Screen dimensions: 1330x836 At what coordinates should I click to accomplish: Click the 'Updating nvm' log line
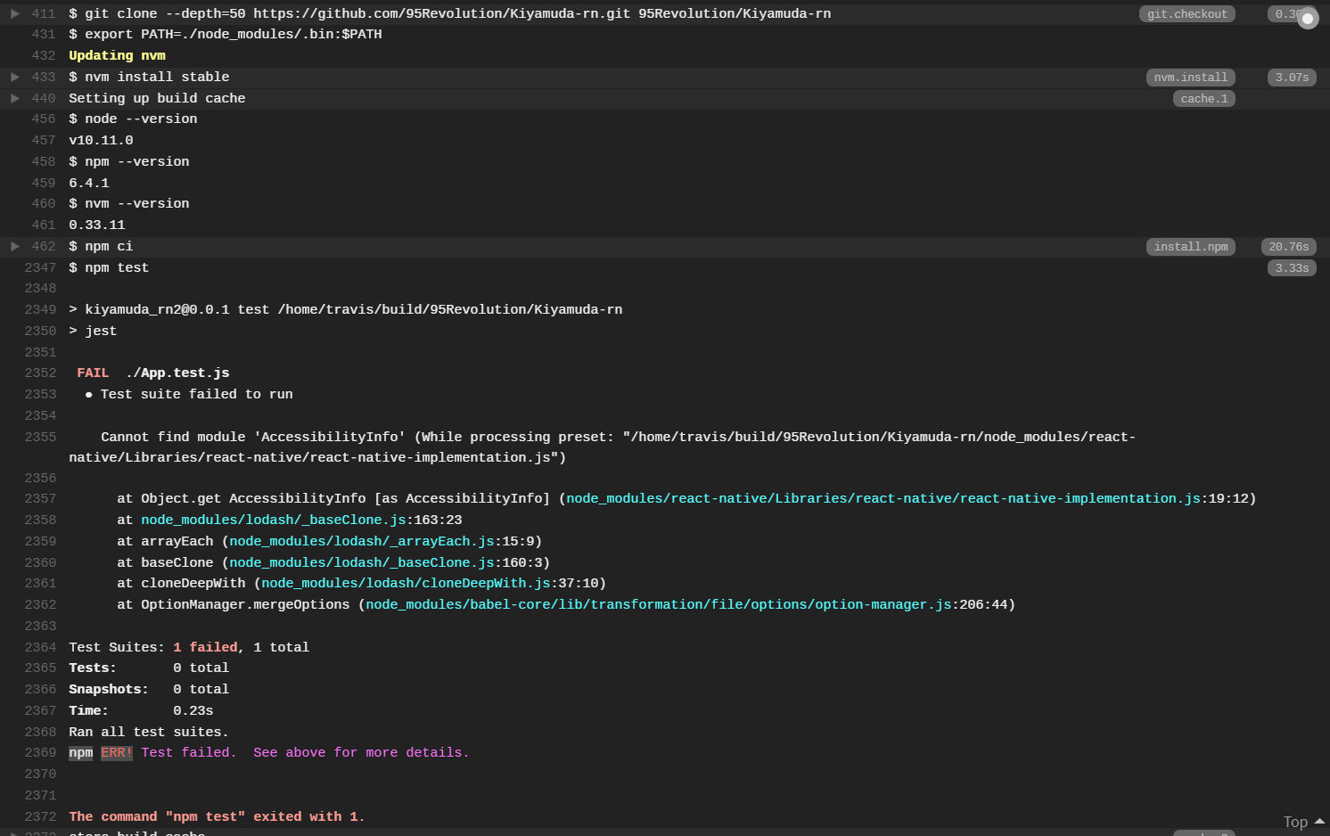coord(117,55)
